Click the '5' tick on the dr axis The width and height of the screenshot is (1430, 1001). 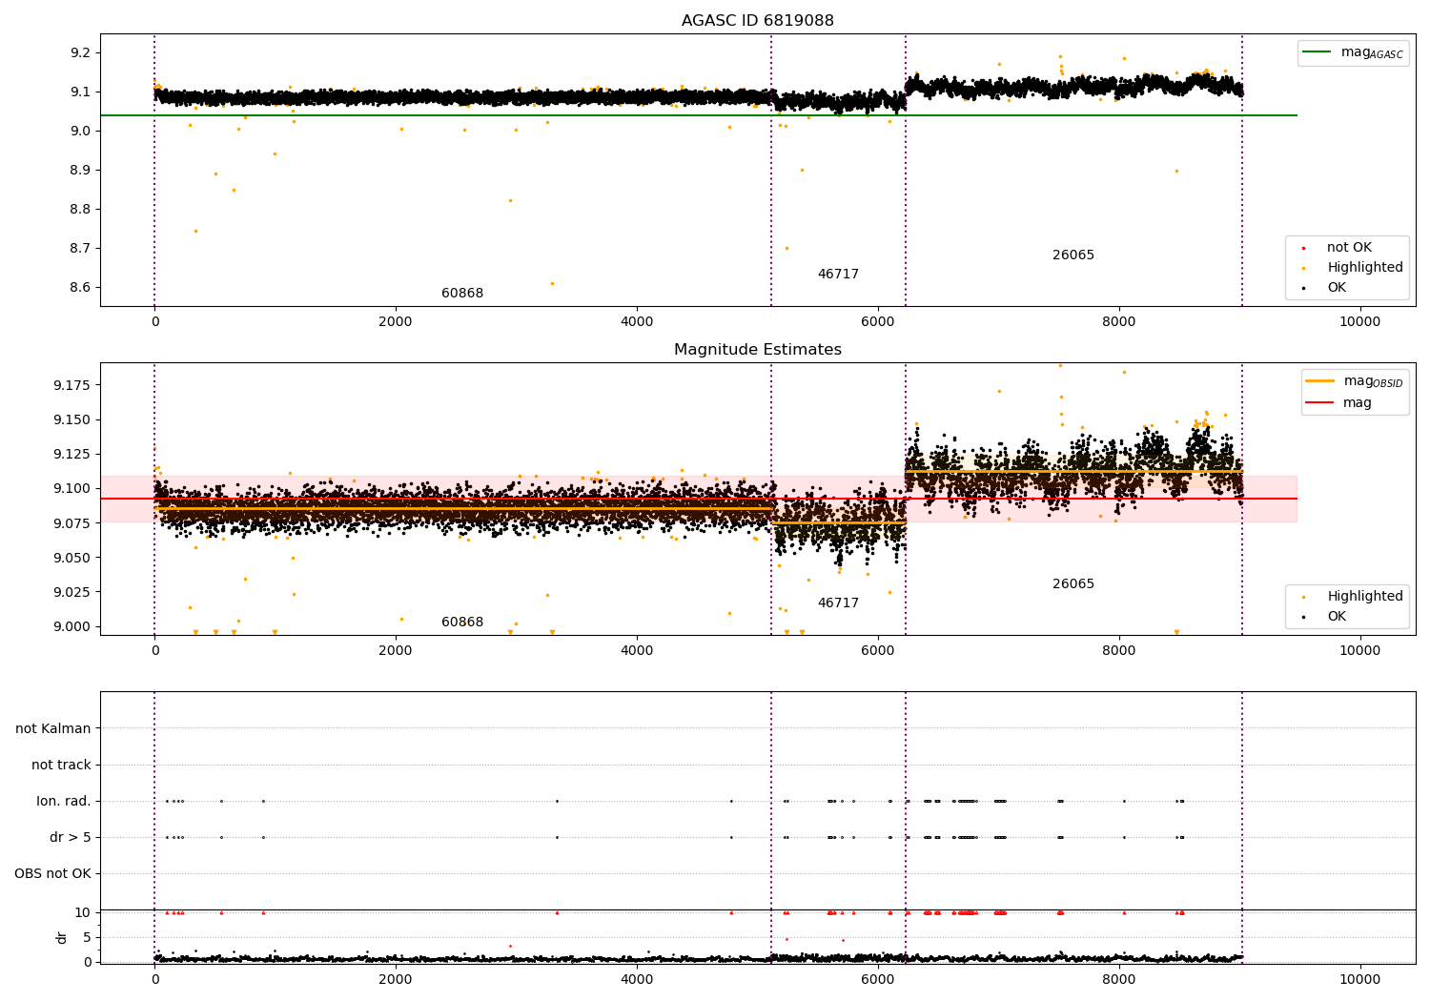(87, 937)
